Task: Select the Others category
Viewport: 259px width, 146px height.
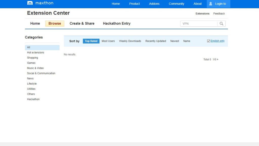Action: click(x=31, y=94)
